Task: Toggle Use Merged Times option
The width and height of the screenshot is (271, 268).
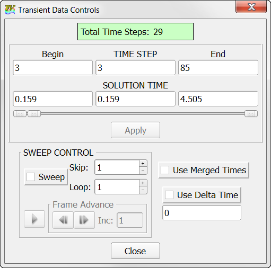Action: coord(165,170)
